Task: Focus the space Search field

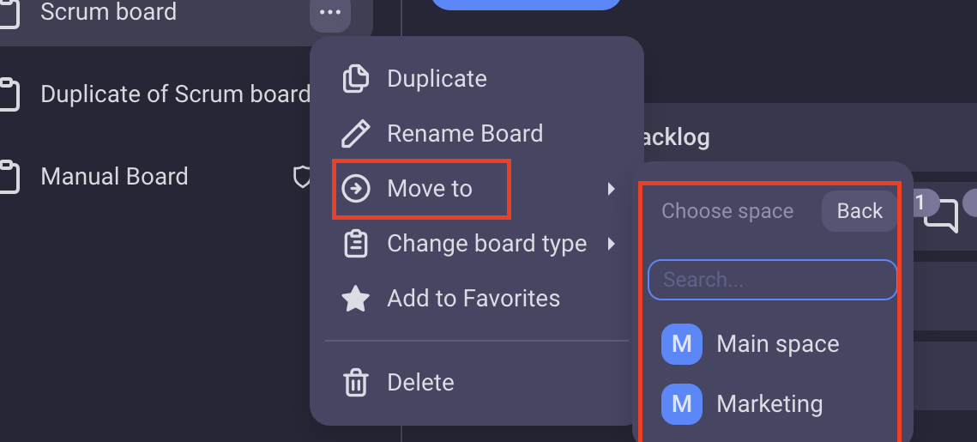Action: pyautogui.click(x=773, y=279)
